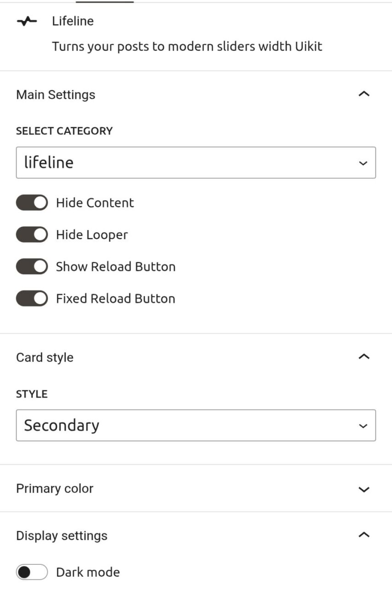Toggle the Hide Content switch
The width and height of the screenshot is (392, 597).
coord(32,203)
